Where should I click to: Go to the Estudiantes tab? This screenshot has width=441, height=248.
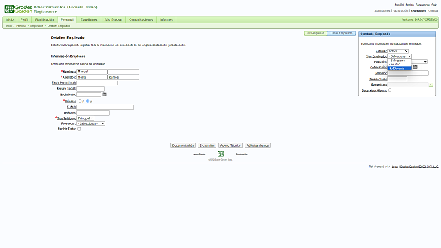click(89, 19)
